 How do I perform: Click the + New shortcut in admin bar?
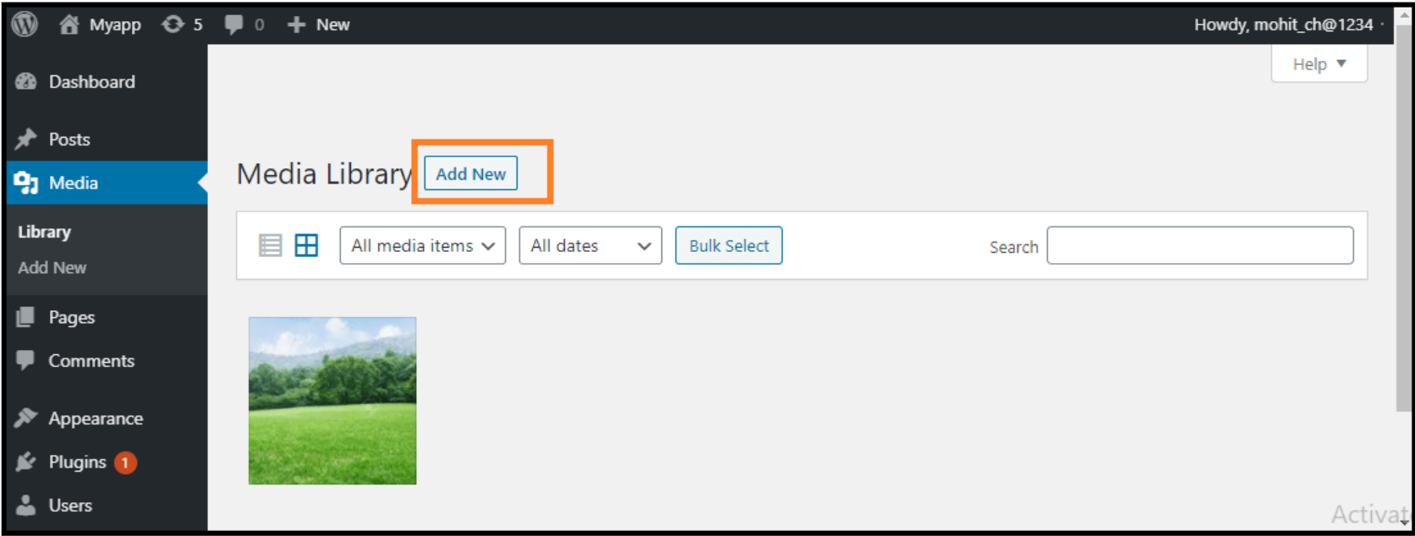tap(317, 24)
